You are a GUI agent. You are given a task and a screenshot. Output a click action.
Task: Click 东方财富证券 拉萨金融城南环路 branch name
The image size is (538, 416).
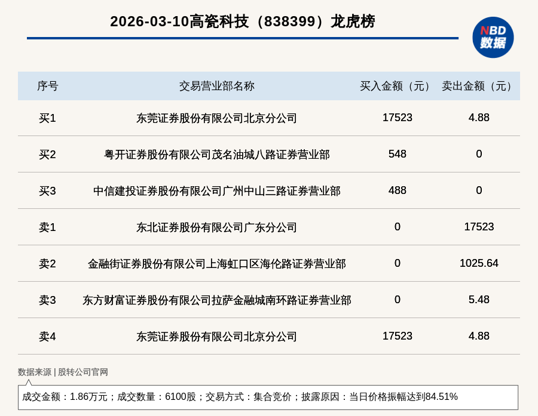[x=216, y=300]
